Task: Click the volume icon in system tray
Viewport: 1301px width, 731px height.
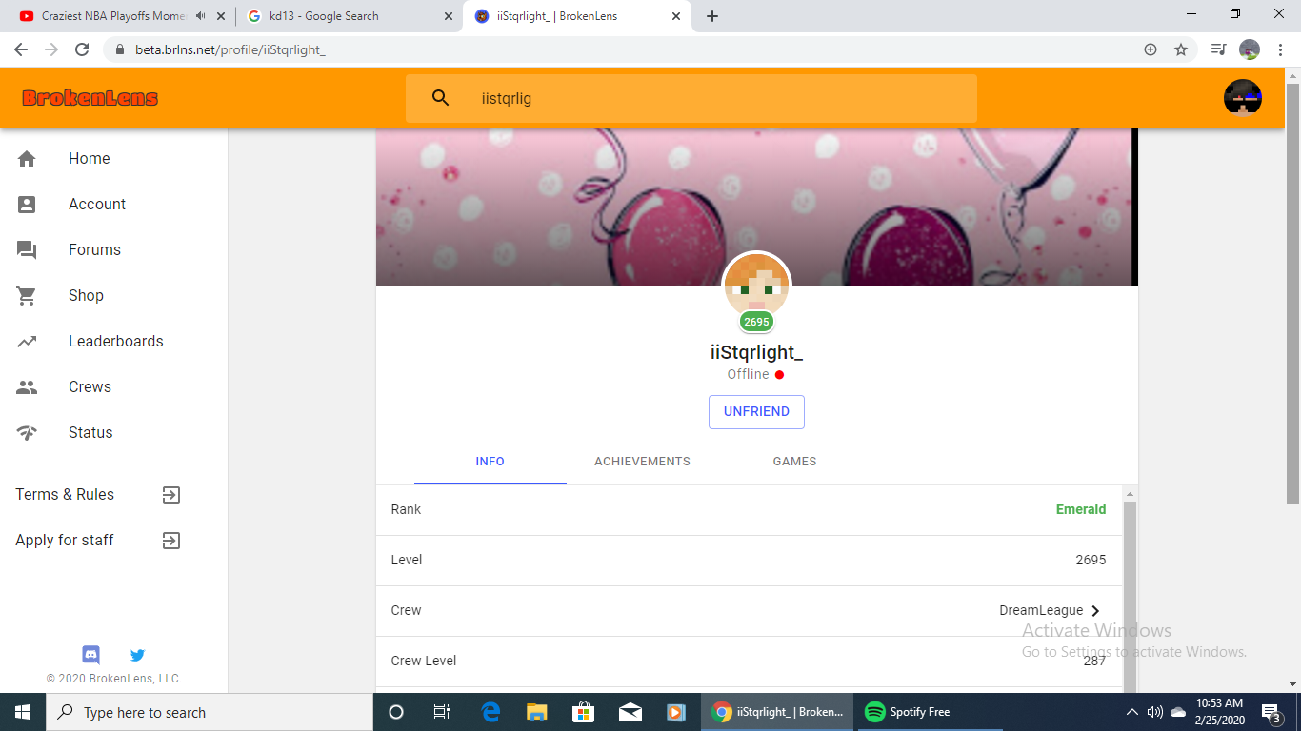Action: 1155,712
